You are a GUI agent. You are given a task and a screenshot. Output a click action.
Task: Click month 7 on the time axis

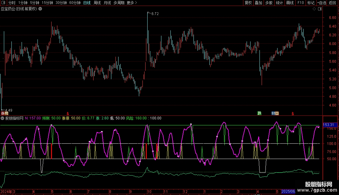click(88, 191)
